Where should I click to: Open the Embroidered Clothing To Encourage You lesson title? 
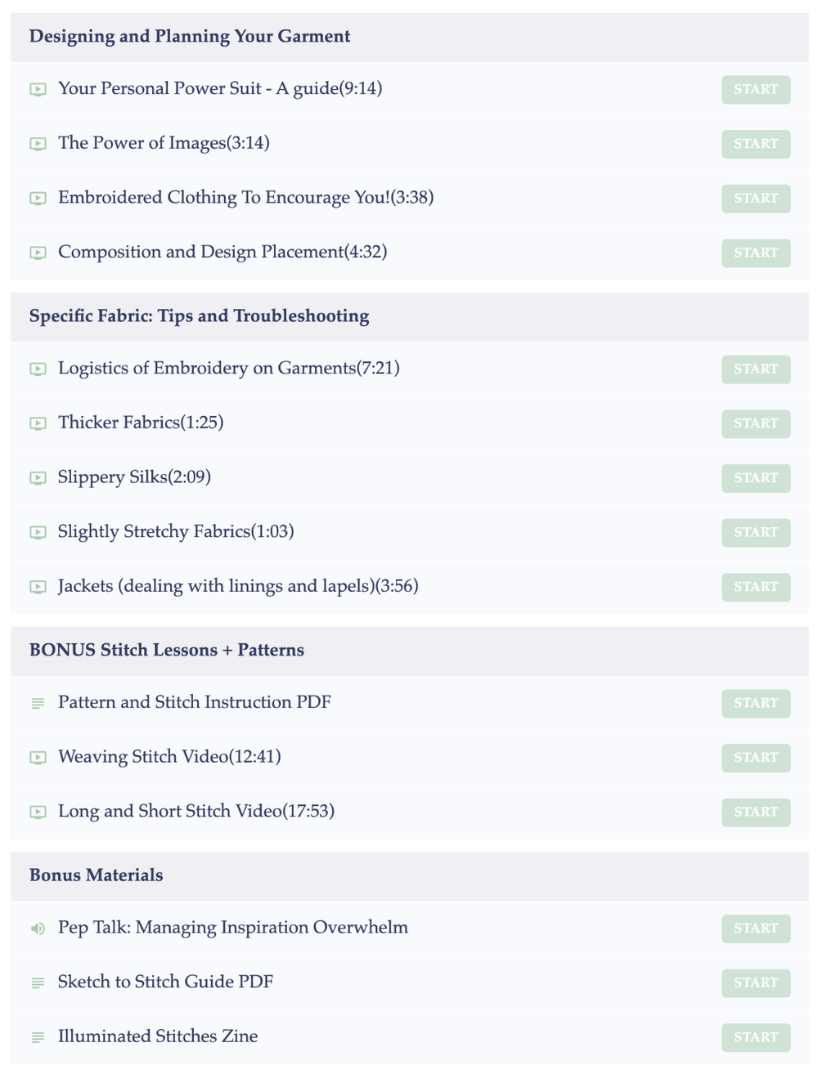pyautogui.click(x=245, y=198)
